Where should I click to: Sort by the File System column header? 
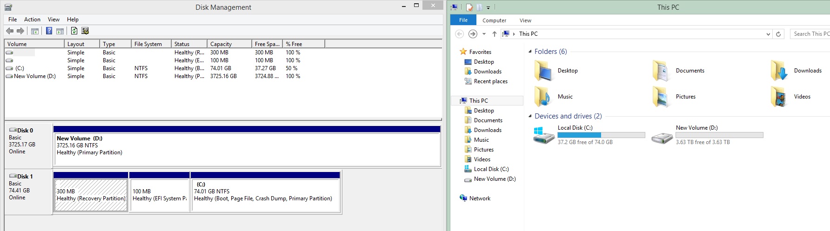coord(151,44)
